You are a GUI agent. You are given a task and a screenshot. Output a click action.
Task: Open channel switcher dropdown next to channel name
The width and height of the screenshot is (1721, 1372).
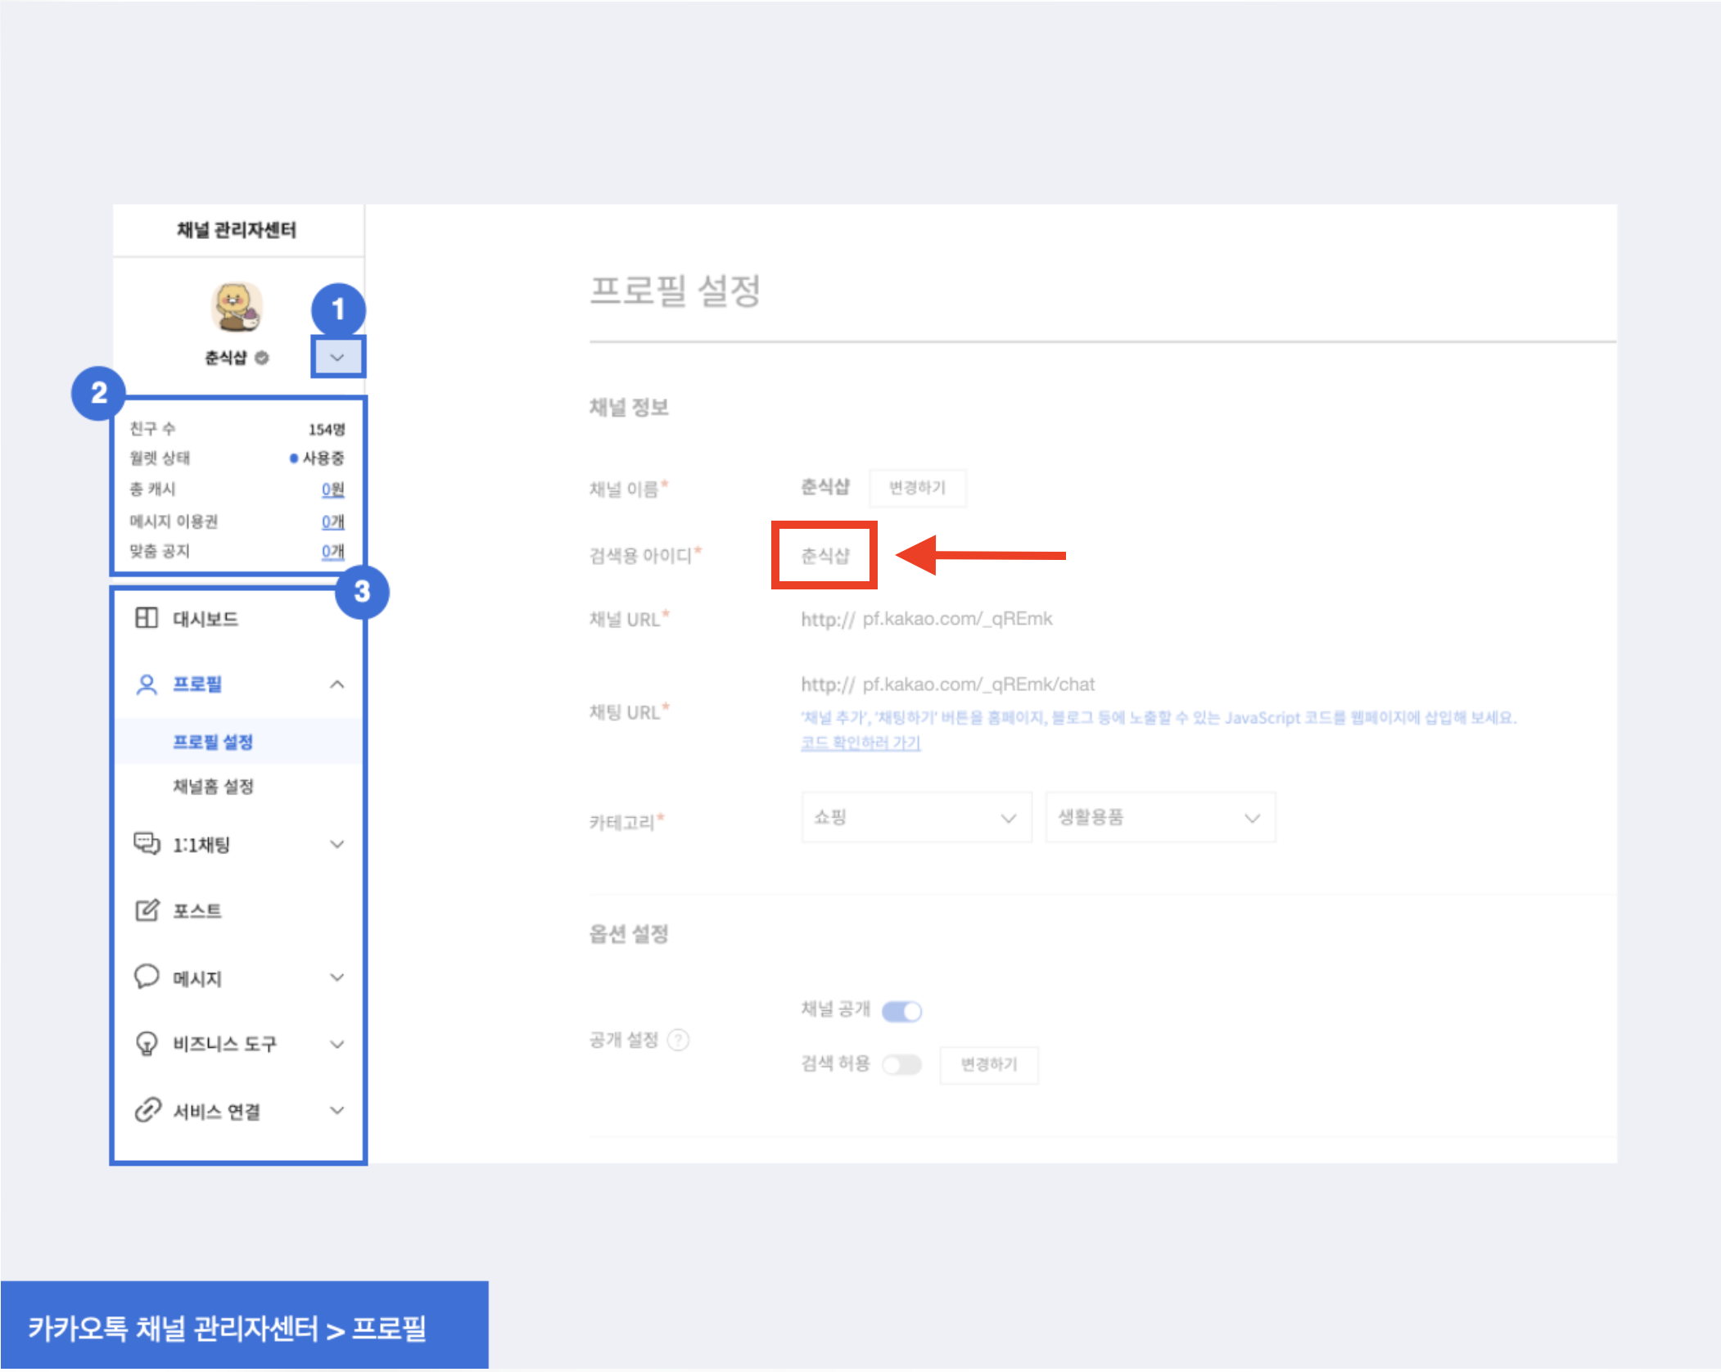(337, 357)
